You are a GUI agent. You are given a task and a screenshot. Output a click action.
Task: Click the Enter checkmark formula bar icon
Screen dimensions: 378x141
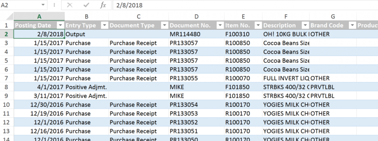(86, 5)
